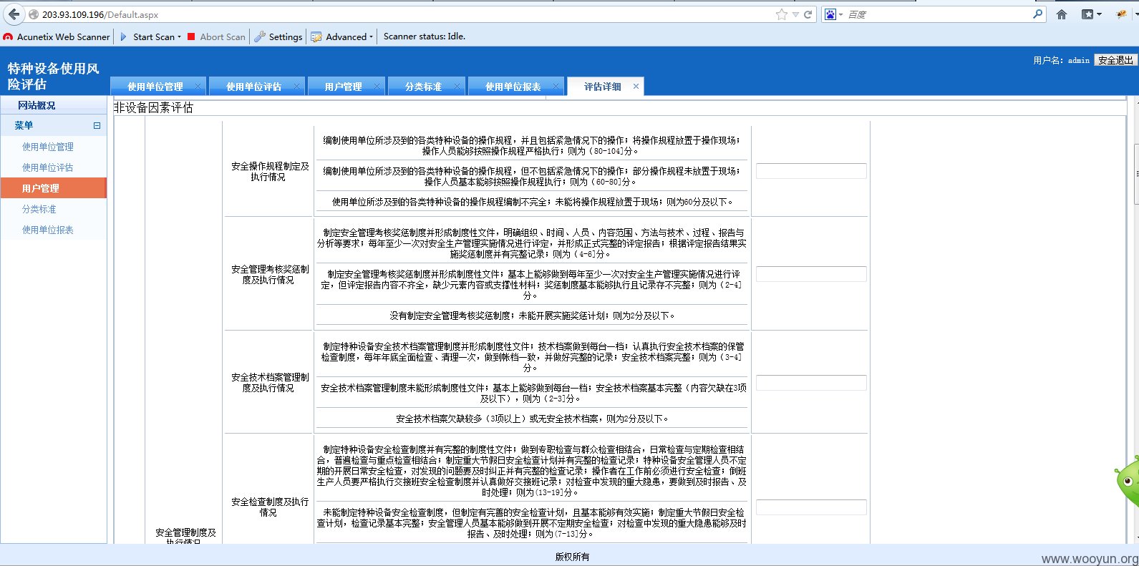Open scanner Settings wrench icon

pyautogui.click(x=261, y=36)
